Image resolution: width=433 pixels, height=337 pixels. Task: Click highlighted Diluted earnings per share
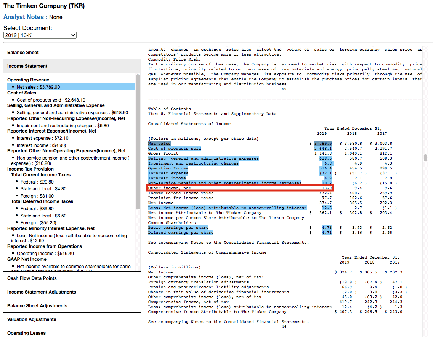pyautogui.click(x=181, y=233)
